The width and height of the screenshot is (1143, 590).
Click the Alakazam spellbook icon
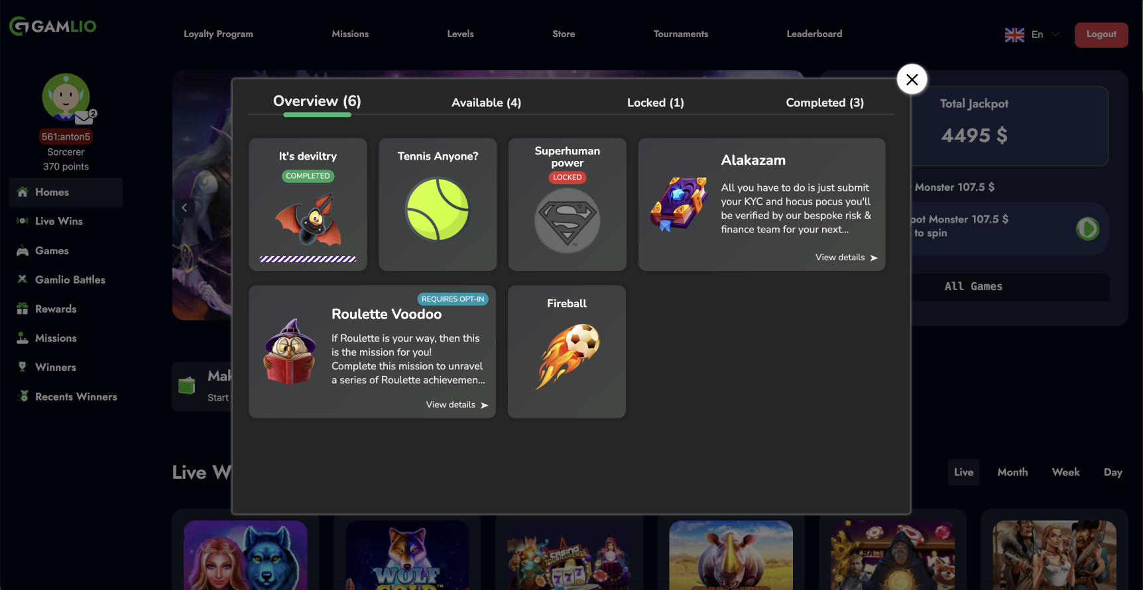pyautogui.click(x=678, y=204)
